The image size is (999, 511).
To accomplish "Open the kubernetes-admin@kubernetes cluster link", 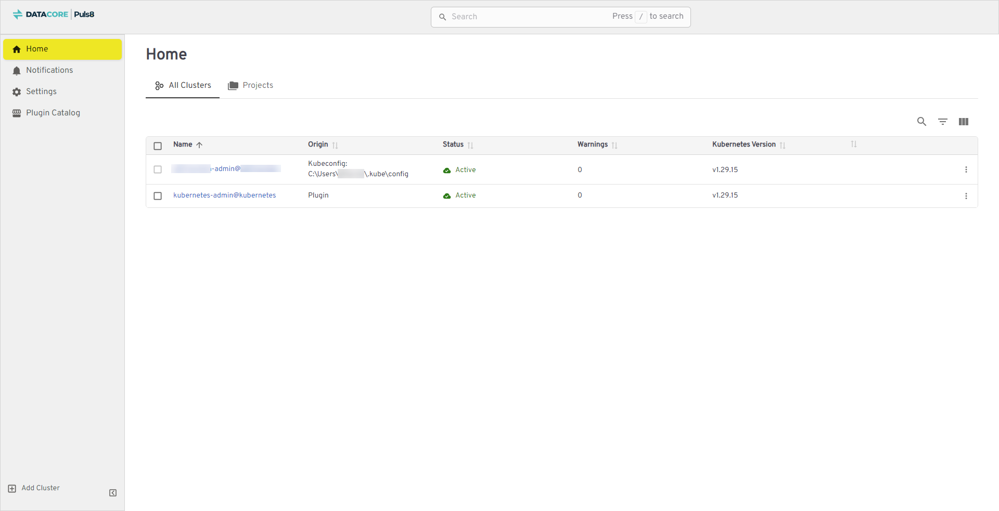I will click(x=224, y=195).
